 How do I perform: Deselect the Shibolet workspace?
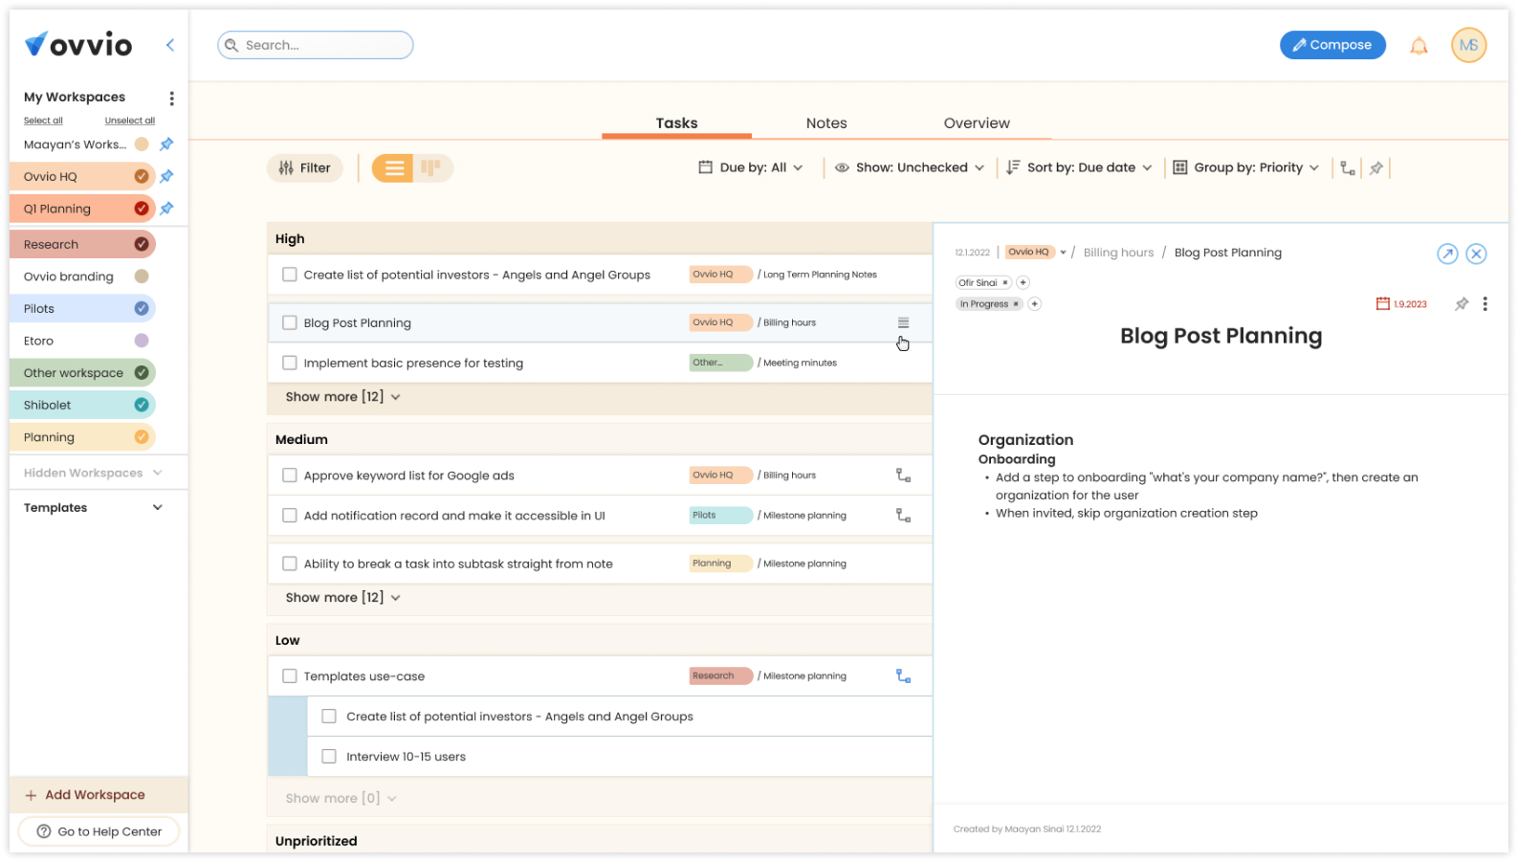point(142,405)
